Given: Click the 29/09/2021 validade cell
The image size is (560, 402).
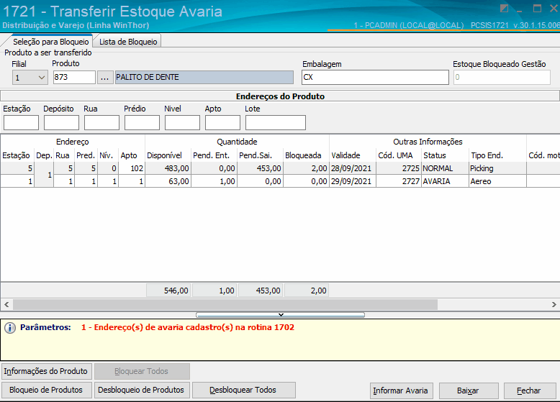Looking at the screenshot, I should tap(353, 181).
